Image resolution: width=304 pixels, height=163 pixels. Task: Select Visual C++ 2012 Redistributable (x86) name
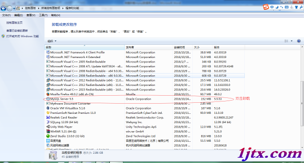(87, 85)
